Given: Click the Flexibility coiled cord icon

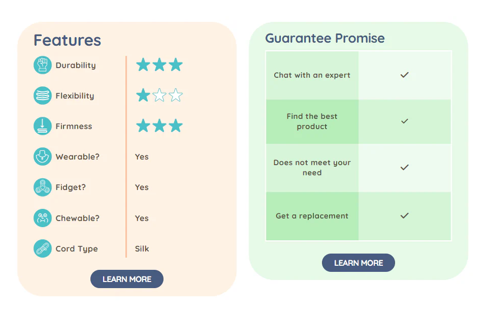Looking at the screenshot, I should click(x=43, y=96).
